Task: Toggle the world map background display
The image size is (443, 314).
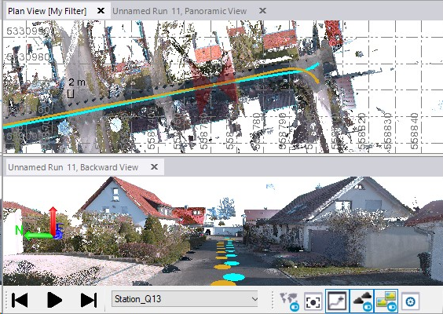Action: (289, 301)
